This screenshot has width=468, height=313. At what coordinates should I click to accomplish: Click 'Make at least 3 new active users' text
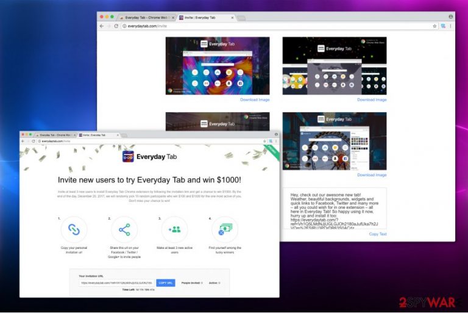pos(175,250)
